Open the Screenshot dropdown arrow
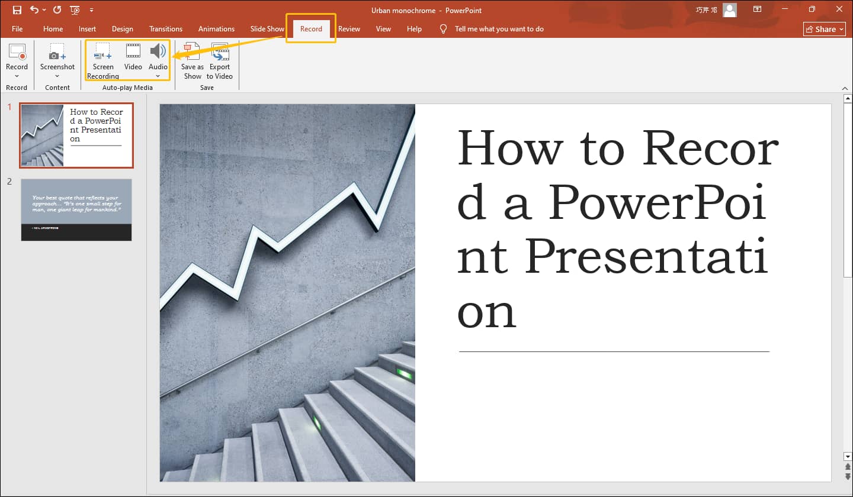Image resolution: width=853 pixels, height=497 pixels. click(57, 76)
